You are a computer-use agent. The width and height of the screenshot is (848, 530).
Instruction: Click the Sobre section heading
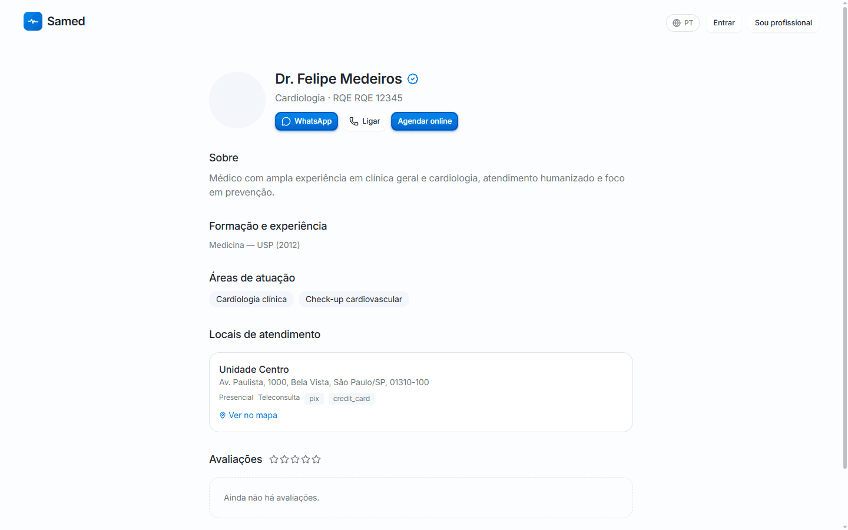click(224, 158)
